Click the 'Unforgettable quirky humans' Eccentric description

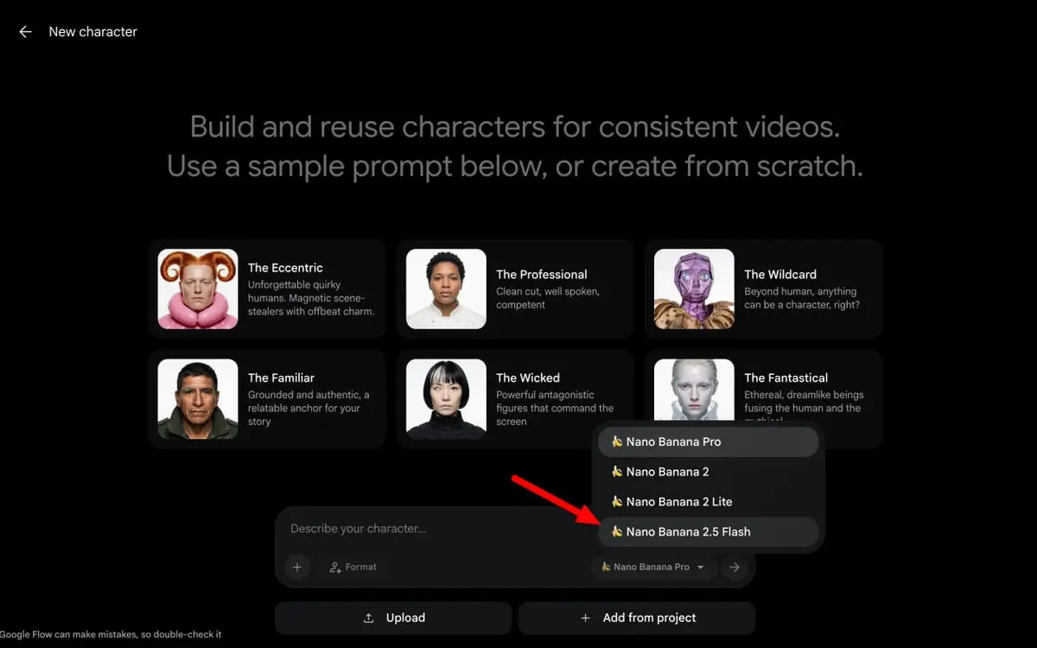310,298
